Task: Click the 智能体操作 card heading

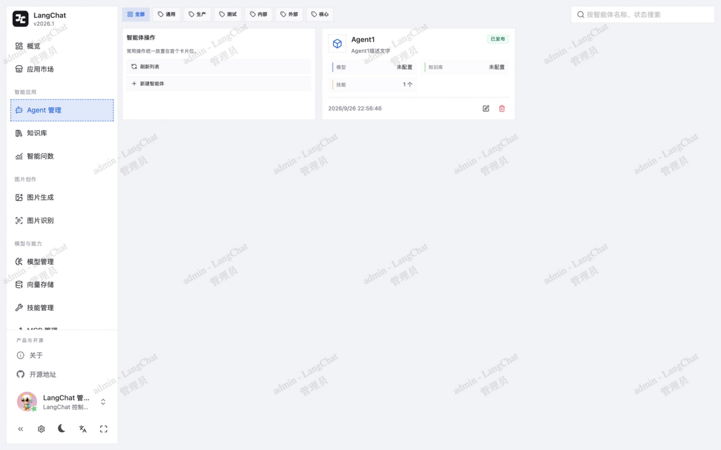Action: 141,38
